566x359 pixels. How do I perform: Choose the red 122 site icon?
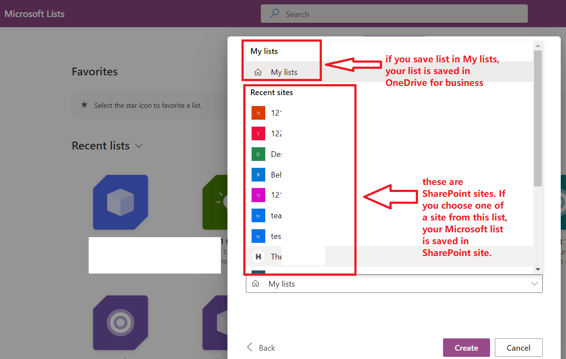(258, 133)
